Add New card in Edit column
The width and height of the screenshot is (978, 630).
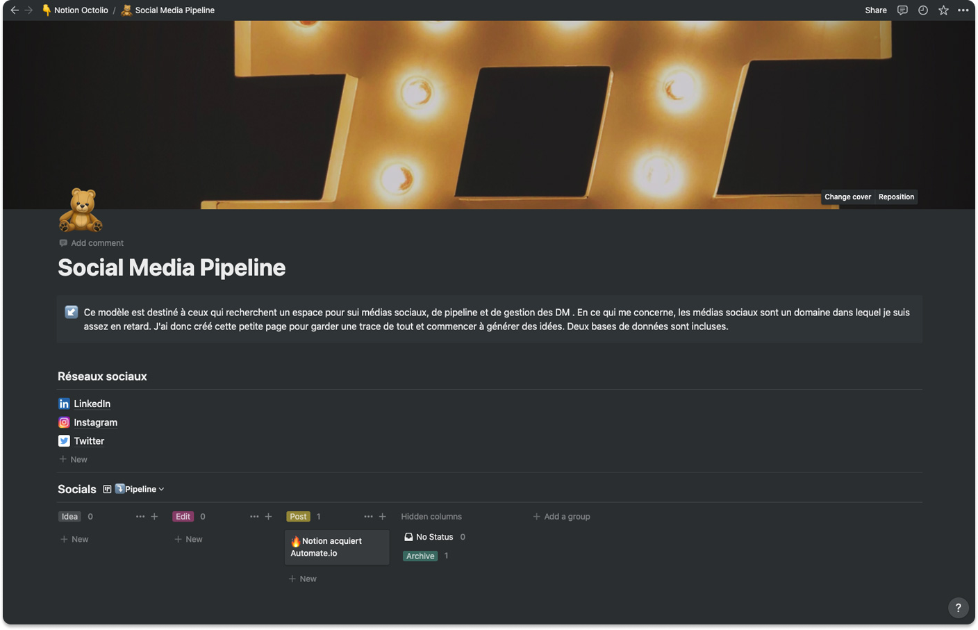(x=188, y=540)
